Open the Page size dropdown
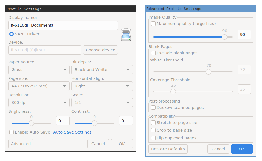The height and width of the screenshot is (161, 262). point(38,86)
